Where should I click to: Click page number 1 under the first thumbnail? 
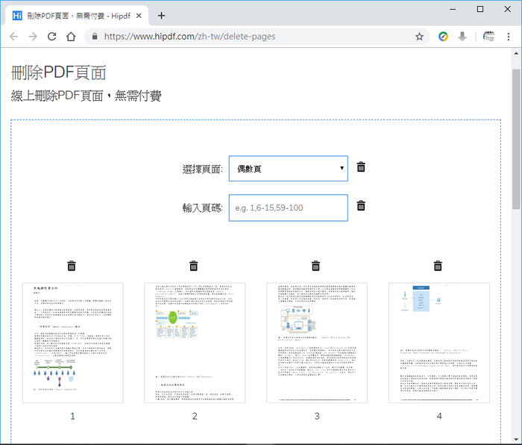(72, 416)
